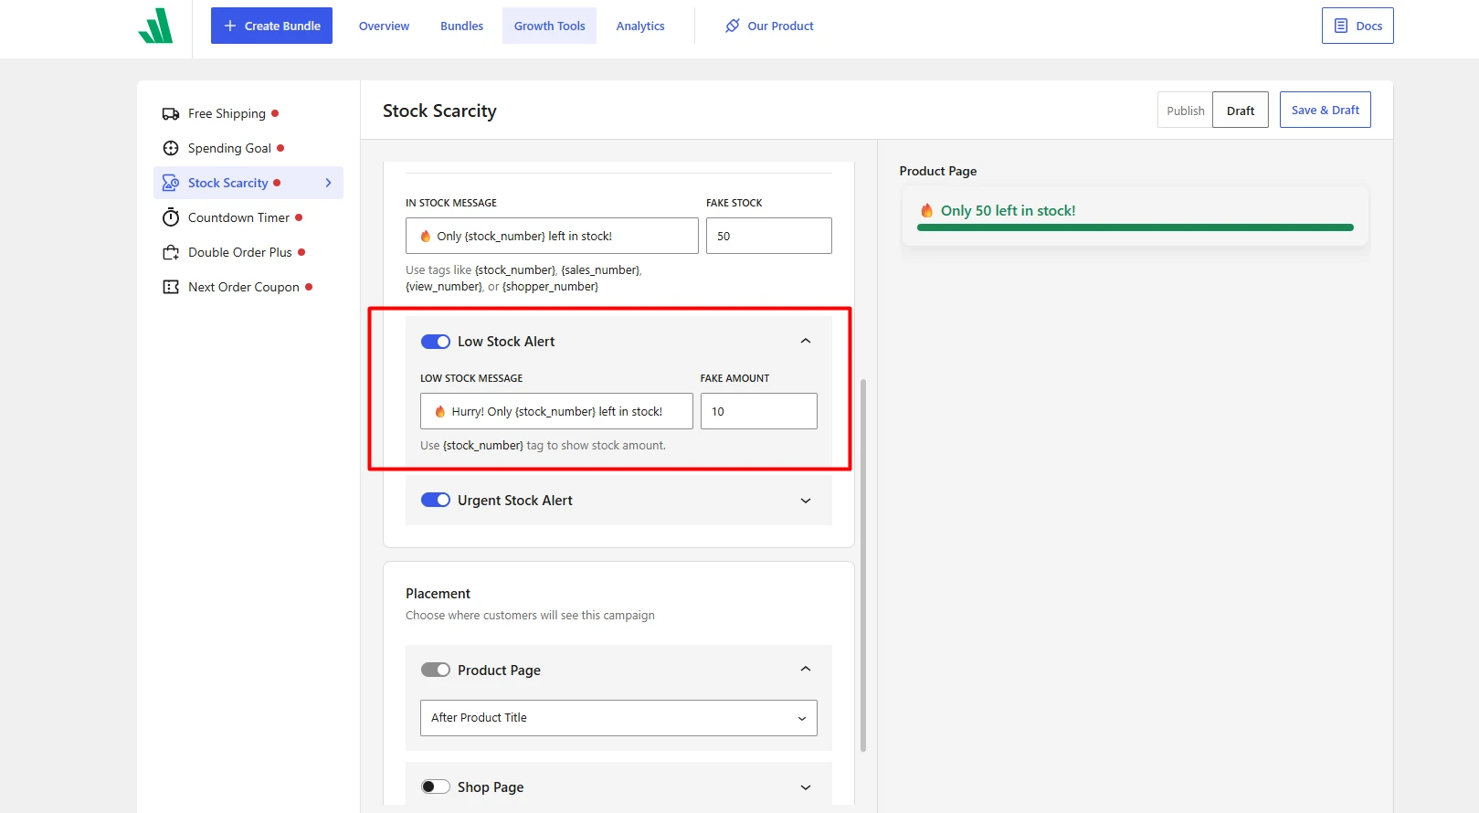Click the Create Bundle button
The height and width of the screenshot is (813, 1479).
(271, 26)
